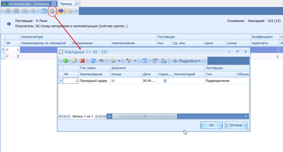
Task: Select the Приход tab
Action: [66, 4]
